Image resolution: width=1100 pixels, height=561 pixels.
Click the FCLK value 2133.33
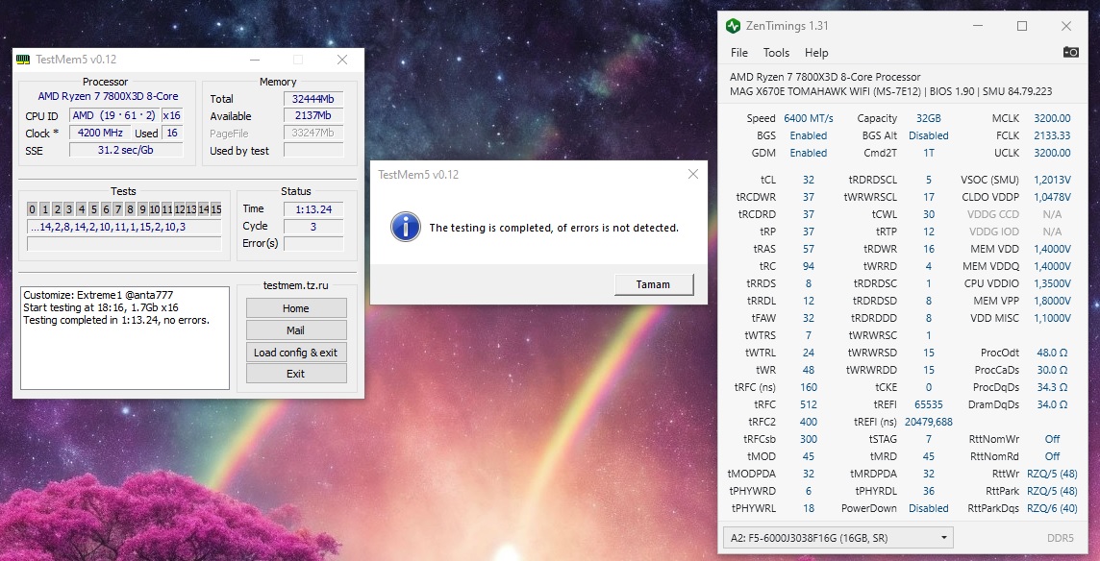point(1052,135)
